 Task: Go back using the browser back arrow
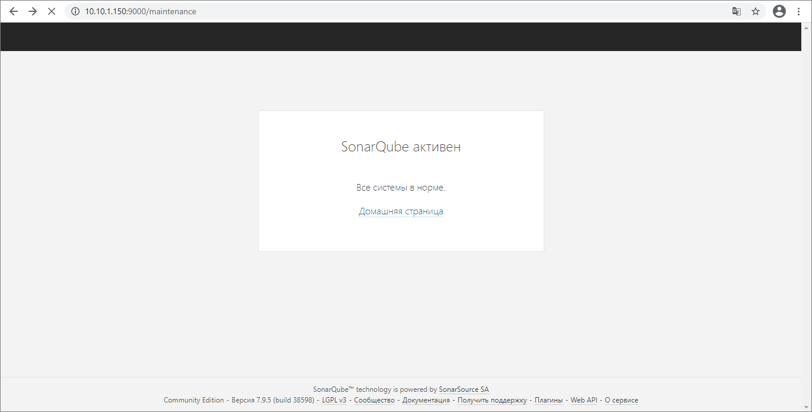14,11
